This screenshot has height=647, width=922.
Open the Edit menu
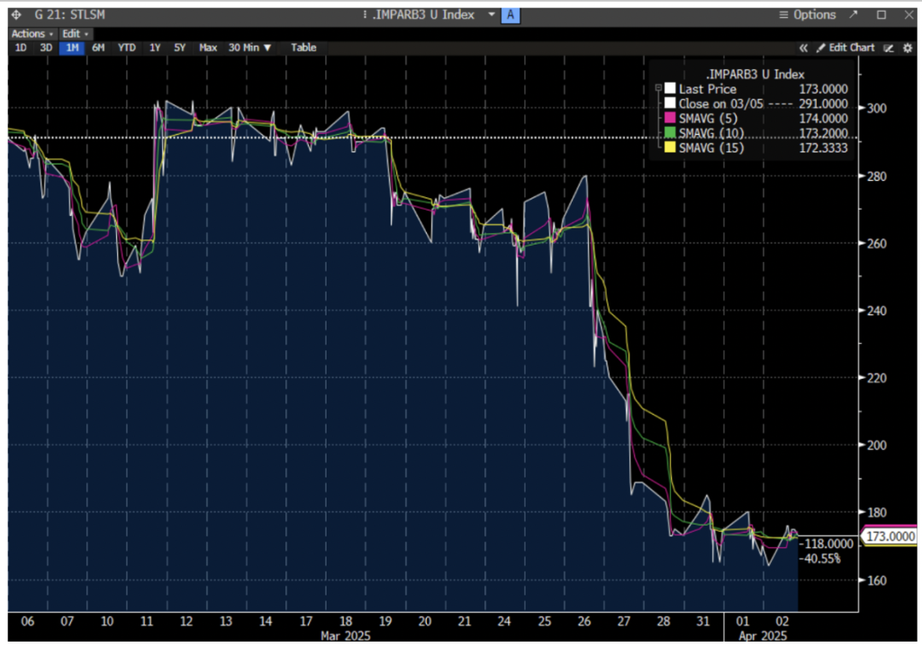pos(74,33)
